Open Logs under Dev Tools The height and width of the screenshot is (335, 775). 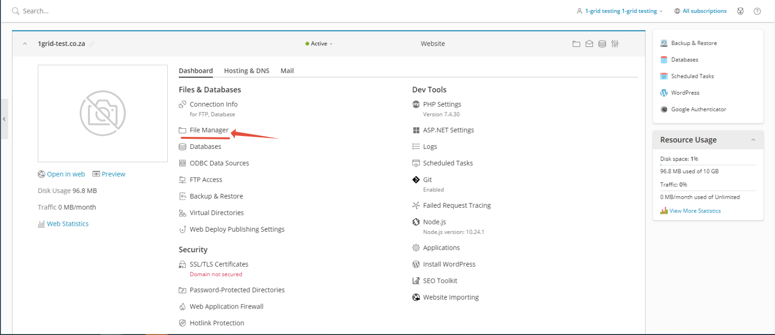pos(430,146)
